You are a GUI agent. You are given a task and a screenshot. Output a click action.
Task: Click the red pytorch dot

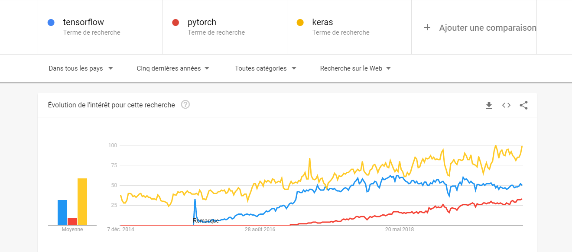[175, 23]
